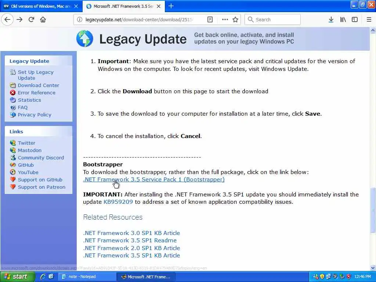Click the Statistics sidebar icon
The height and width of the screenshot is (282, 376).
13,100
